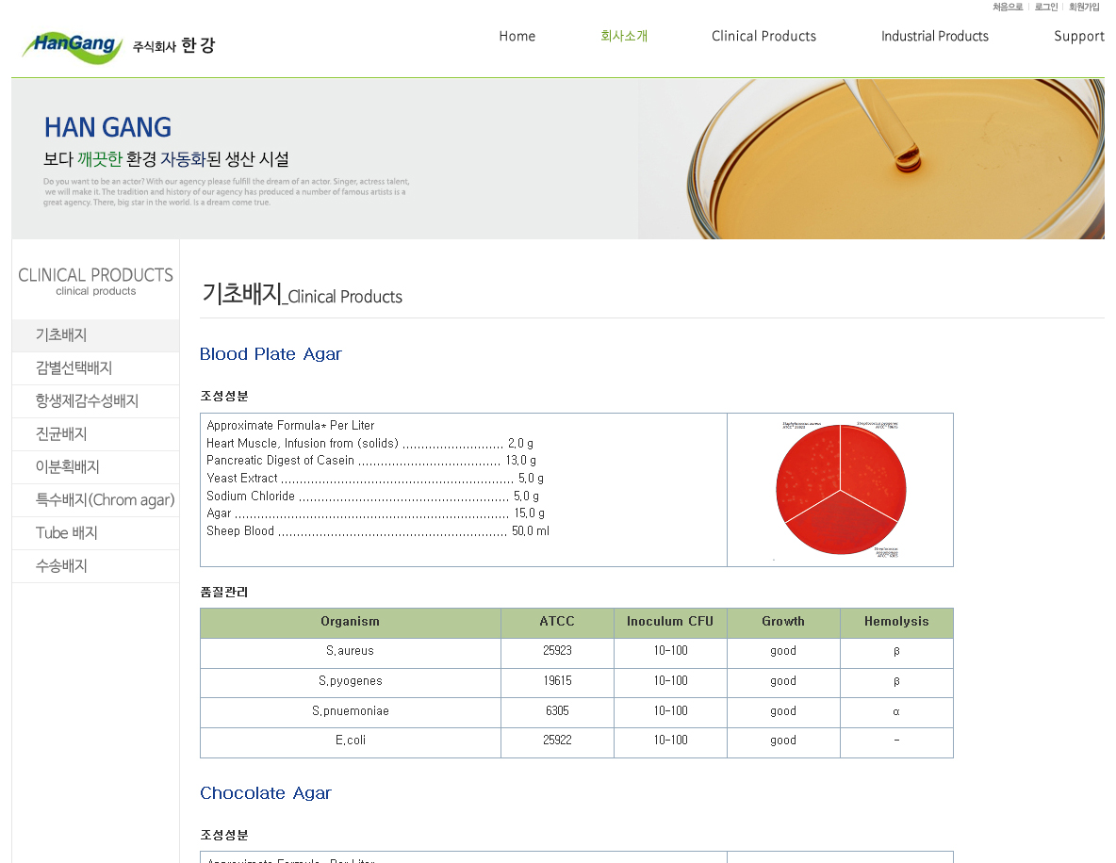Click the S.aureus table cell

click(x=351, y=651)
